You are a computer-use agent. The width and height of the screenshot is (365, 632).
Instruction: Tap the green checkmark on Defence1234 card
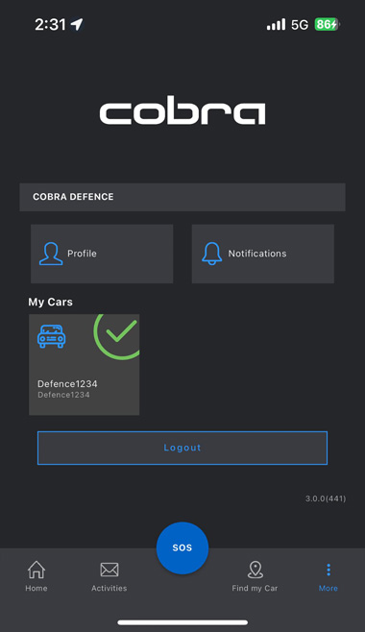click(x=117, y=331)
